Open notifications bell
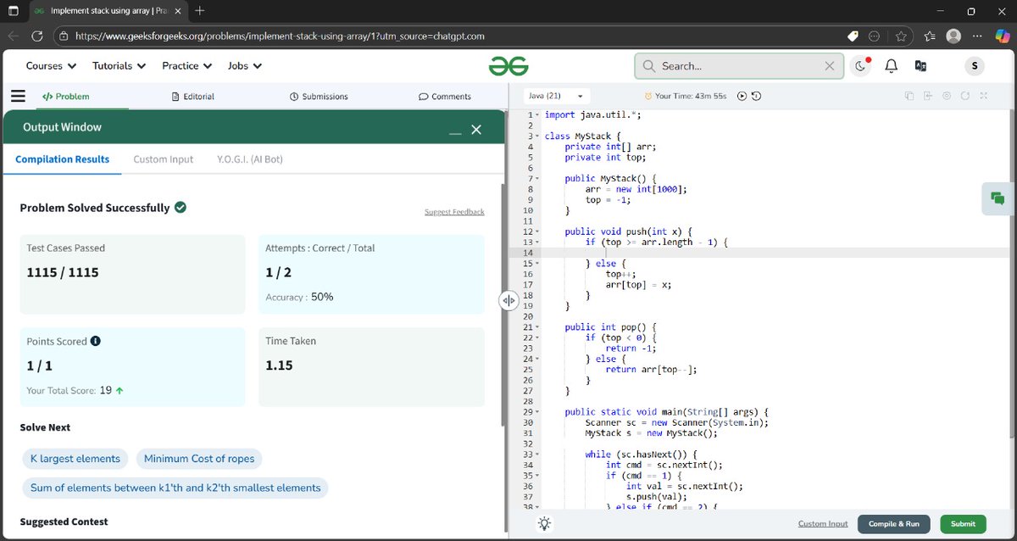The height and width of the screenshot is (541, 1017). (x=892, y=66)
